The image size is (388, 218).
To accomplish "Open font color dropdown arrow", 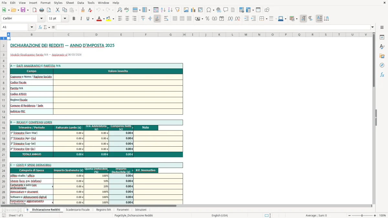I will (103, 19).
